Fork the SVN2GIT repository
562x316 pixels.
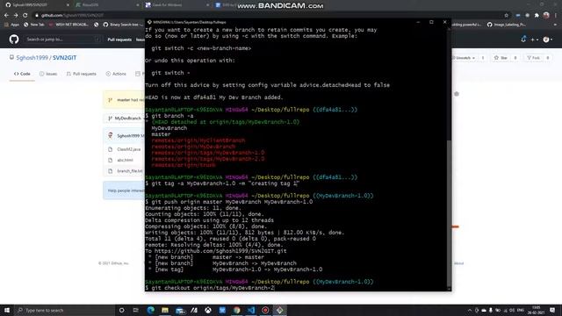tap(533, 58)
